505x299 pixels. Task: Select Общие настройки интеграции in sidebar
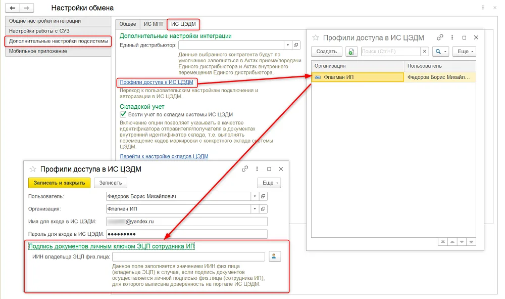click(x=58, y=21)
